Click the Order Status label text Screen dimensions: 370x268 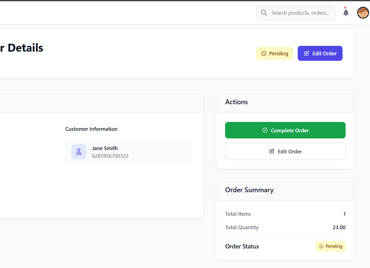click(x=242, y=246)
